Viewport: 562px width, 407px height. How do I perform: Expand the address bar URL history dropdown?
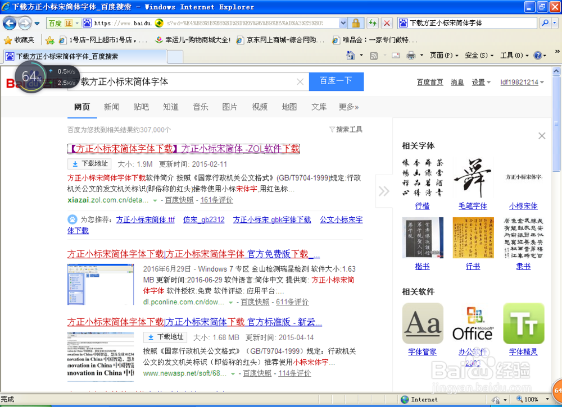pos(343,23)
